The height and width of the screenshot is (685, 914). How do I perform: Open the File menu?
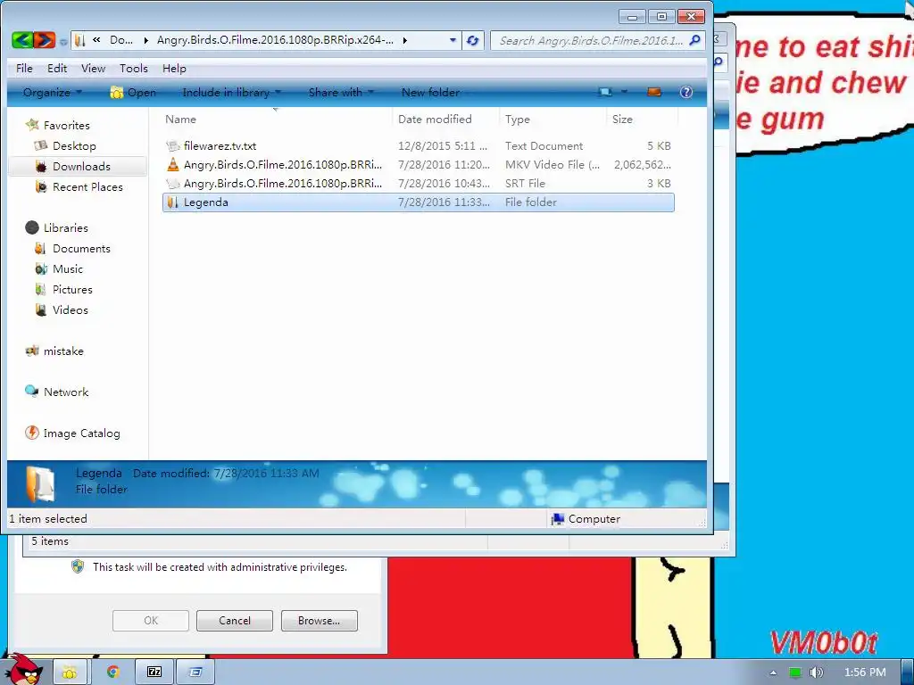[x=24, y=68]
